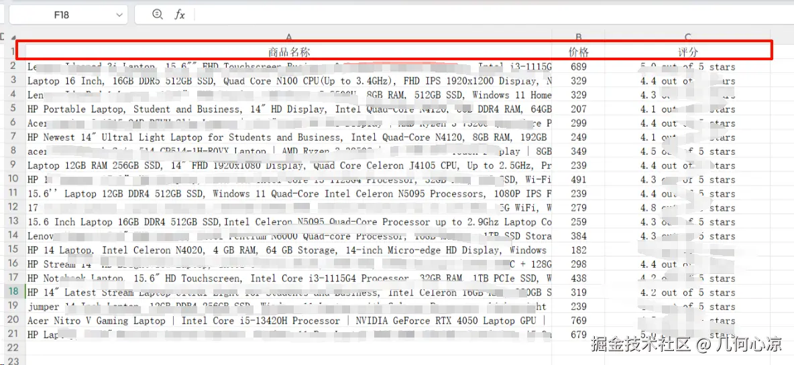Select the 4.5 rating cell in row 8
This screenshot has width=794, height=365.
click(x=687, y=151)
